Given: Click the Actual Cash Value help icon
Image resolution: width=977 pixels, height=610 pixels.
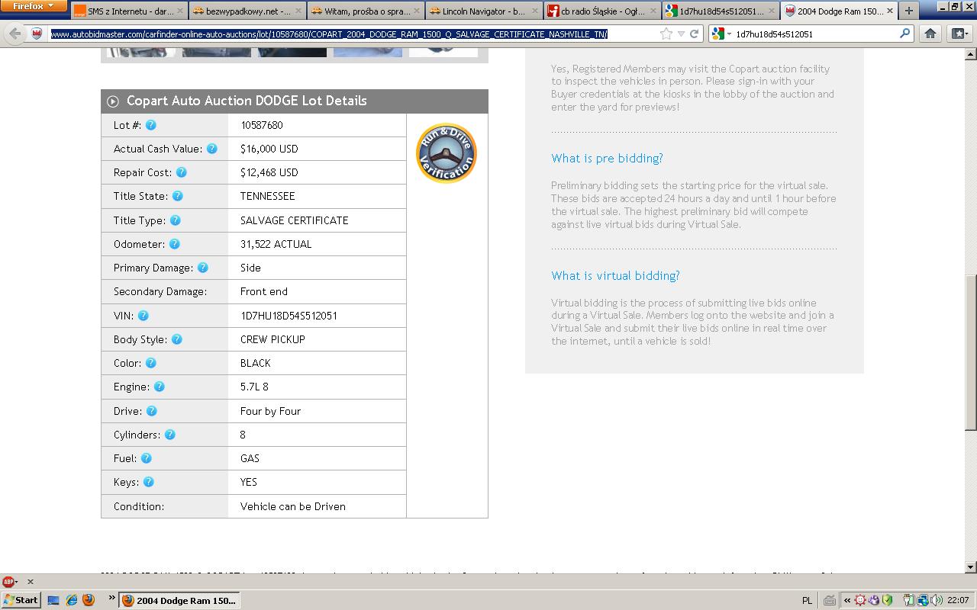Looking at the screenshot, I should click(x=212, y=149).
